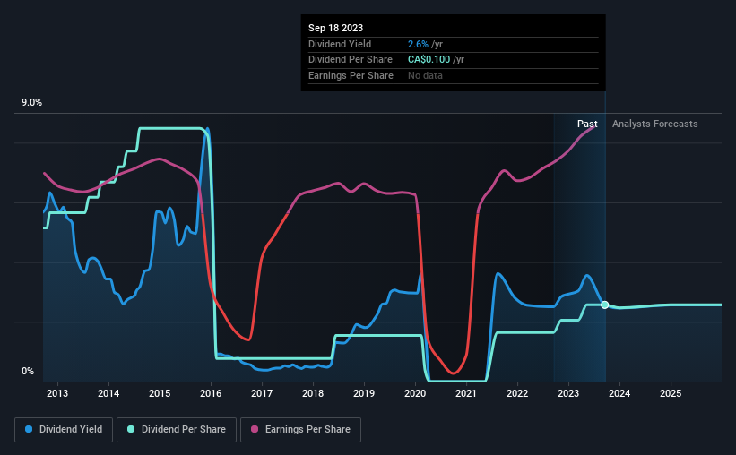736x455 pixels.
Task: Select the 2025 label on the time axis
Action: click(x=671, y=393)
